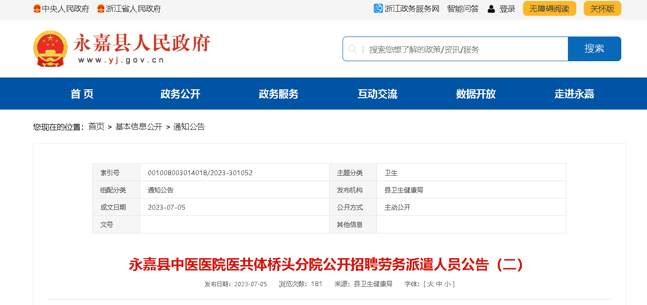Click the blue 搜索 button
Image resolution: width=647 pixels, height=305 pixels.
tap(595, 49)
